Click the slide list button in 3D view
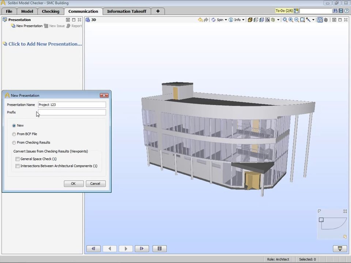The image size is (351, 263). coord(160,248)
